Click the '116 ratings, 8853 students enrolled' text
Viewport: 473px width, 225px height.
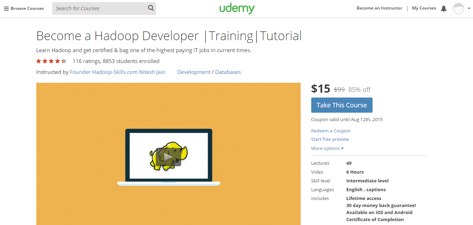(x=116, y=61)
